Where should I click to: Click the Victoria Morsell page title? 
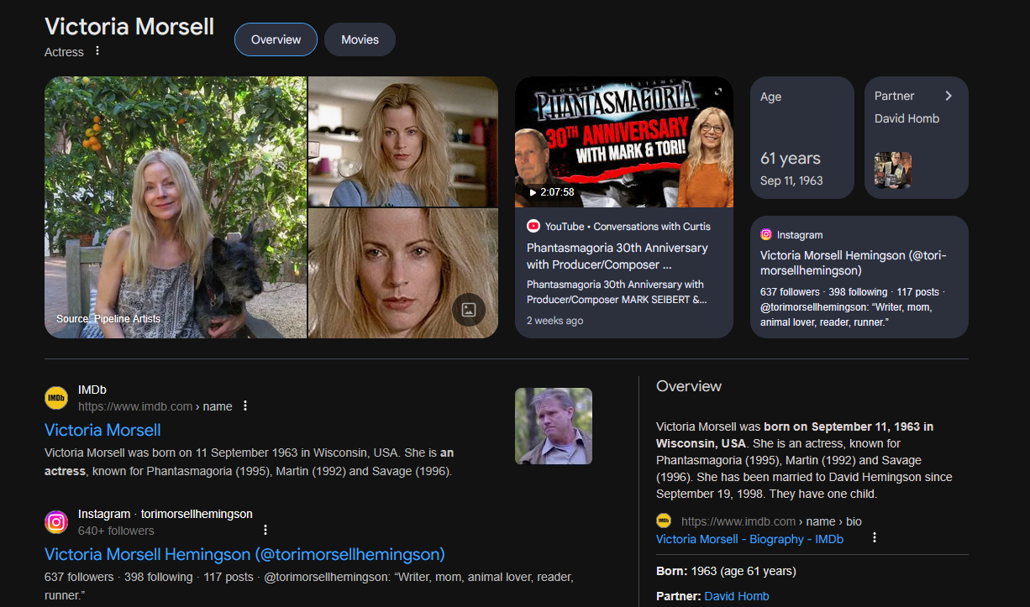click(129, 26)
